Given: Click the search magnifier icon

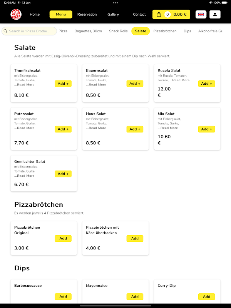Looking at the screenshot, I should [5, 31].
